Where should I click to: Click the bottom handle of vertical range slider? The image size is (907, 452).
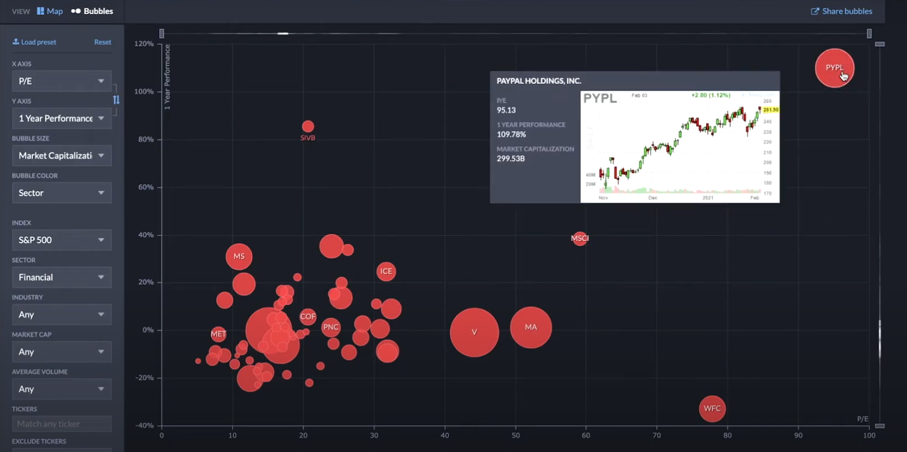tap(880, 425)
